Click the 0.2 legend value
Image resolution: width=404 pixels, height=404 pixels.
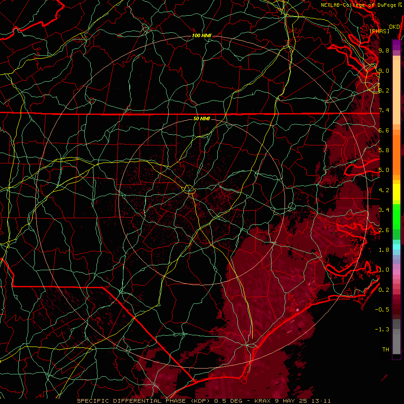[x=384, y=290]
